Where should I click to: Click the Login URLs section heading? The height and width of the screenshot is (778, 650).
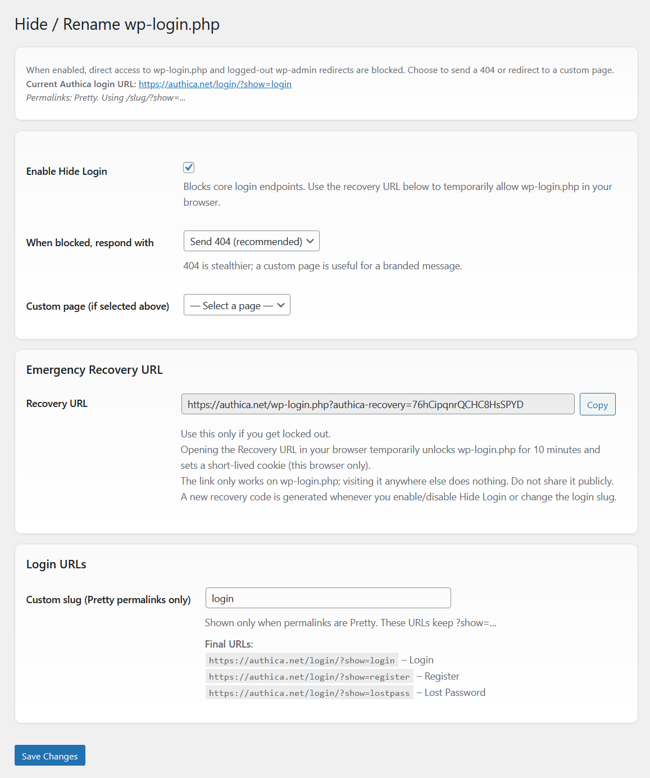(x=56, y=564)
